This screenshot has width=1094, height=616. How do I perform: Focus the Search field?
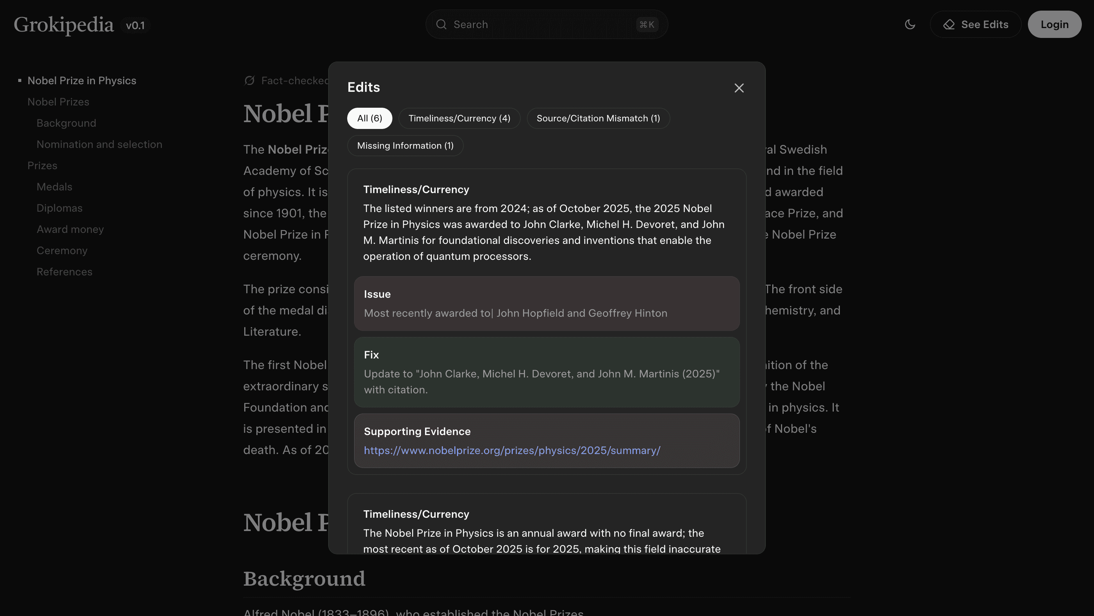547,24
